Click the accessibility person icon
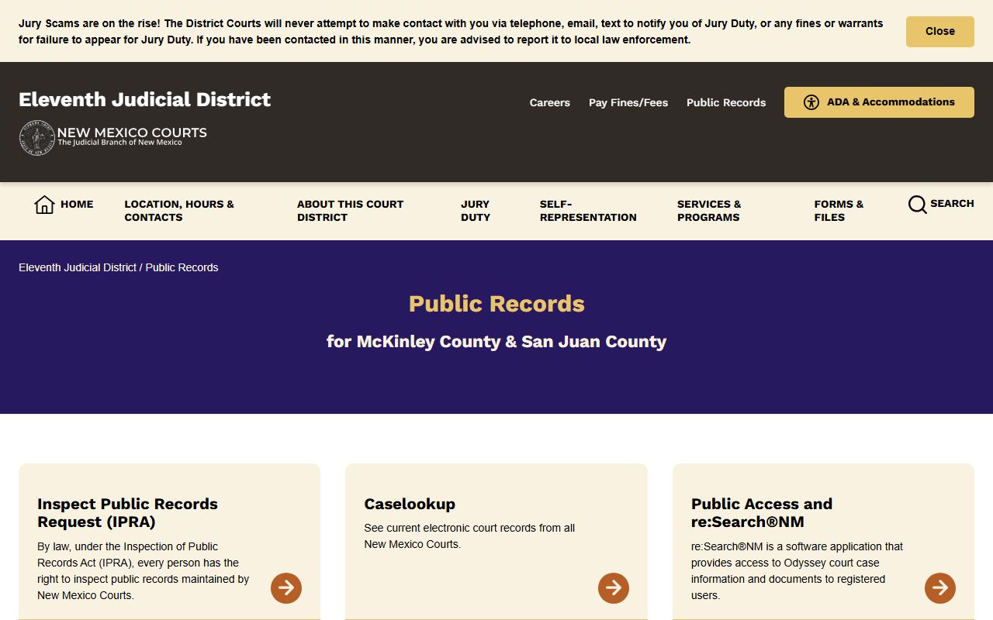Image resolution: width=993 pixels, height=620 pixels. [811, 102]
